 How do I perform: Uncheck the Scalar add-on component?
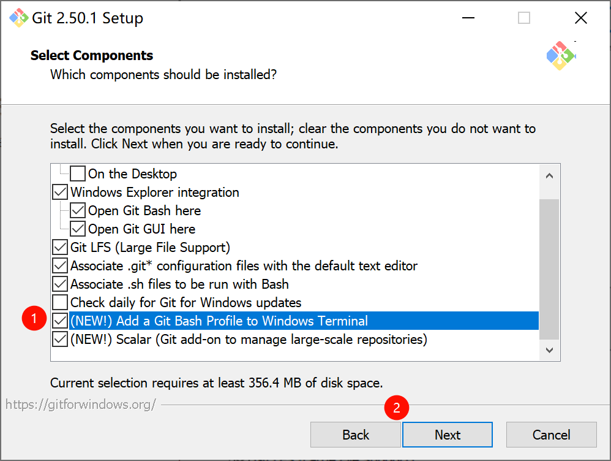60,339
